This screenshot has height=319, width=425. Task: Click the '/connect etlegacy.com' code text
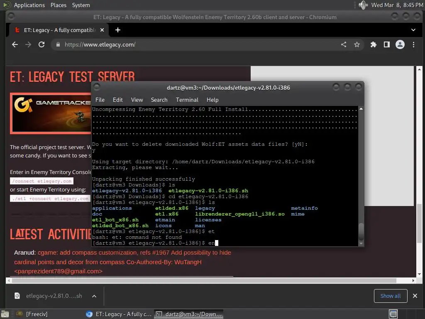42,181
